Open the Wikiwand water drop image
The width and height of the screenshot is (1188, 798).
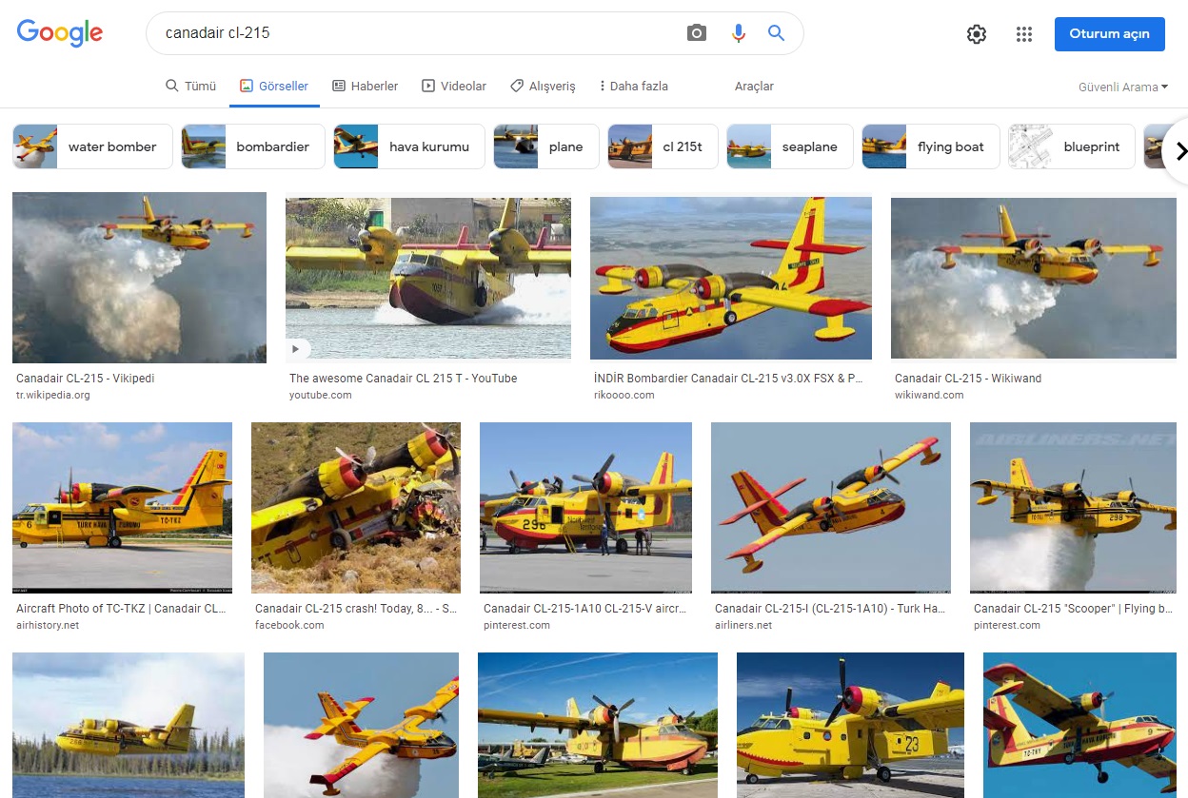[x=1034, y=278]
